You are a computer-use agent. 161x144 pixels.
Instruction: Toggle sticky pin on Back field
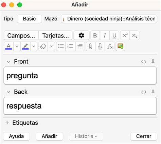tap(153, 92)
